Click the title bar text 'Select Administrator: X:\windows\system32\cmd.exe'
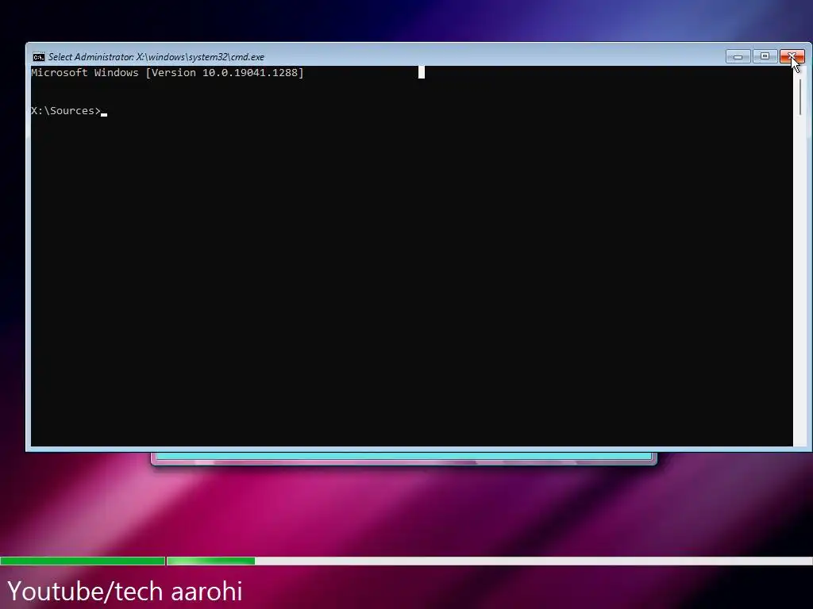This screenshot has height=609, width=813. click(156, 57)
